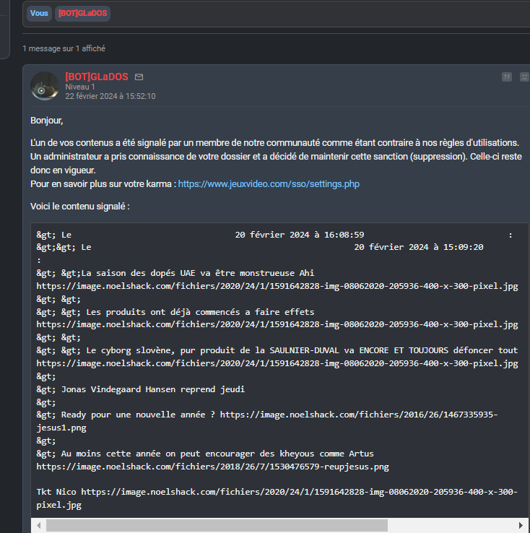Screen dimensions: 530x533
Task: Click the '1 message sur 1 affiché' text
Action: click(x=64, y=48)
